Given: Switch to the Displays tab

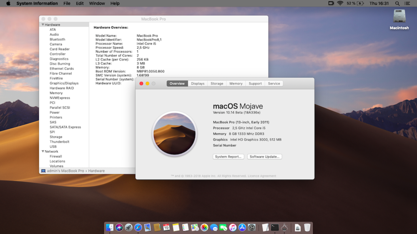Looking at the screenshot, I should pos(198,83).
